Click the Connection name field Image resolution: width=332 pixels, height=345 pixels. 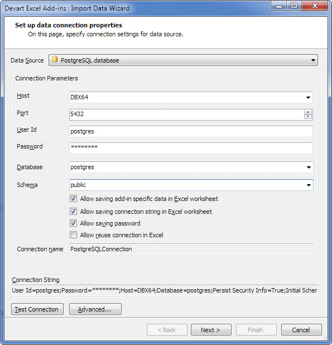[x=191, y=249]
